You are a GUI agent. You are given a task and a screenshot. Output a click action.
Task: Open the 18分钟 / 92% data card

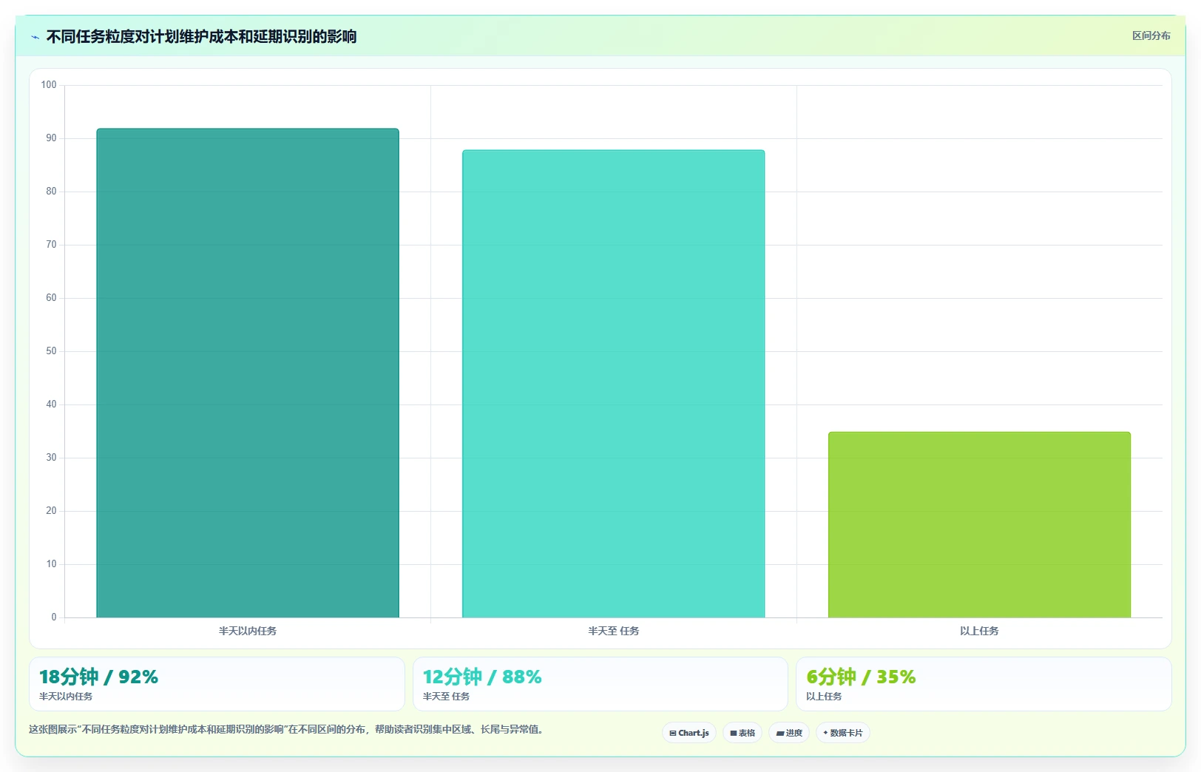point(217,684)
